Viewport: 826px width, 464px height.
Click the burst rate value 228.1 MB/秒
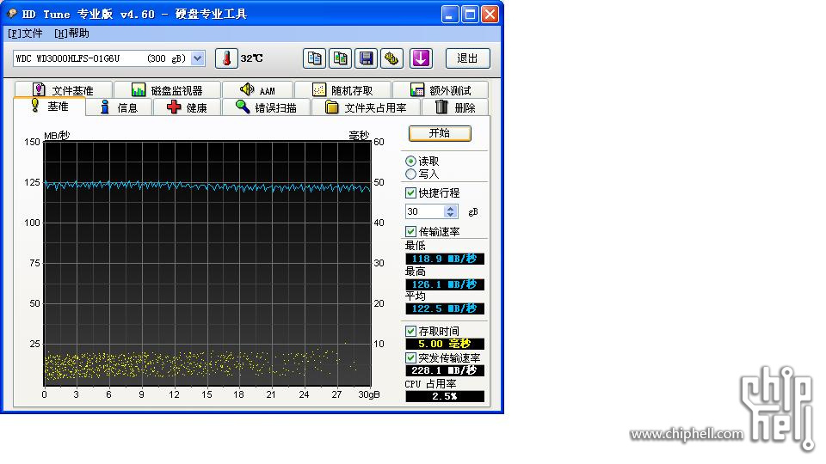445,370
